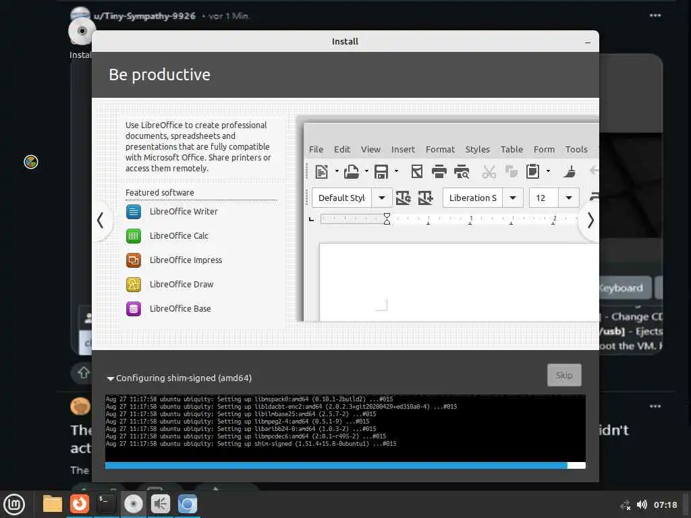Click the LibreOffice Calc icon

coord(134,236)
